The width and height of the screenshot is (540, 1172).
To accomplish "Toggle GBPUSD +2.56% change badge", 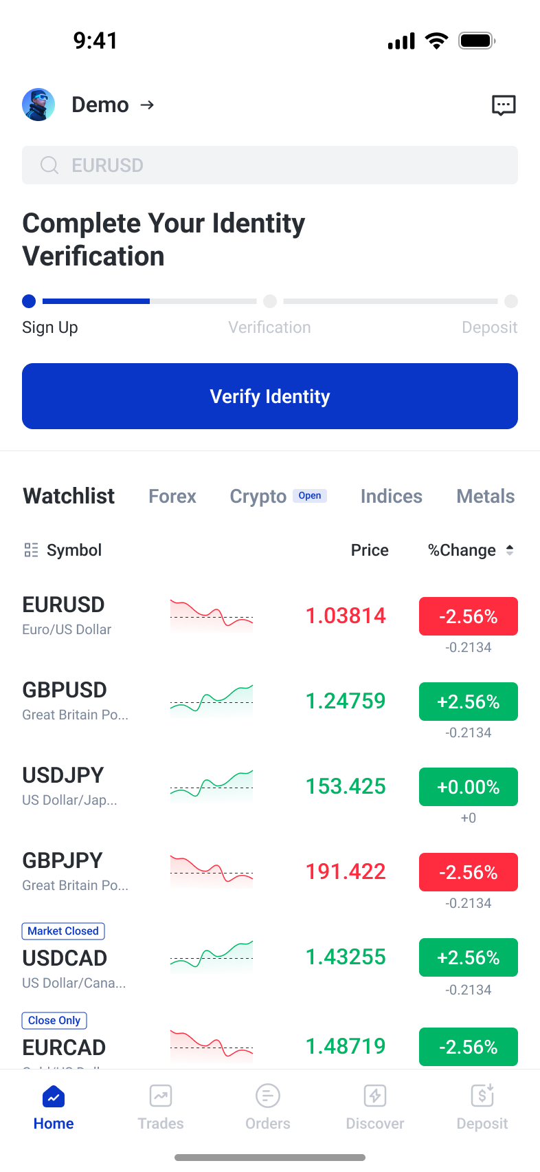I will (x=469, y=702).
